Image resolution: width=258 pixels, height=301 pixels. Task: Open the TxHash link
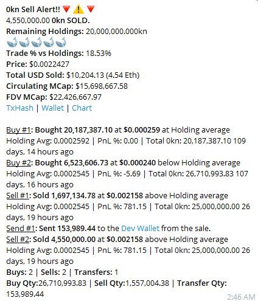click(19, 108)
